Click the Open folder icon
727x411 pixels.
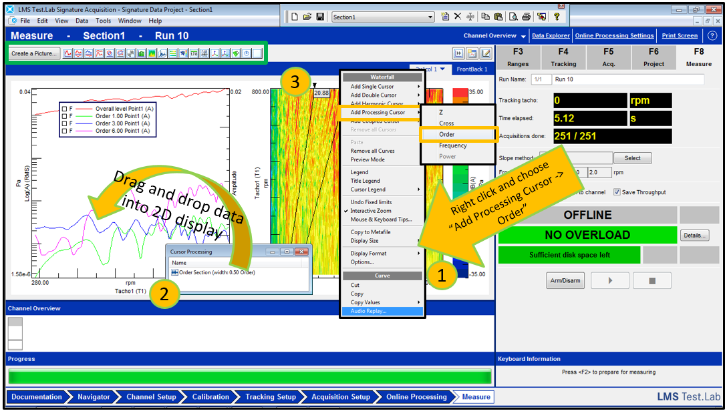tap(307, 17)
